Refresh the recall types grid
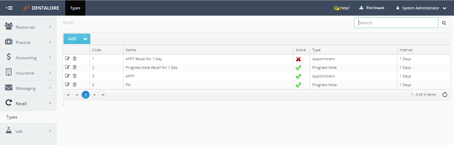This screenshot has width=454, height=145. pyautogui.click(x=445, y=95)
